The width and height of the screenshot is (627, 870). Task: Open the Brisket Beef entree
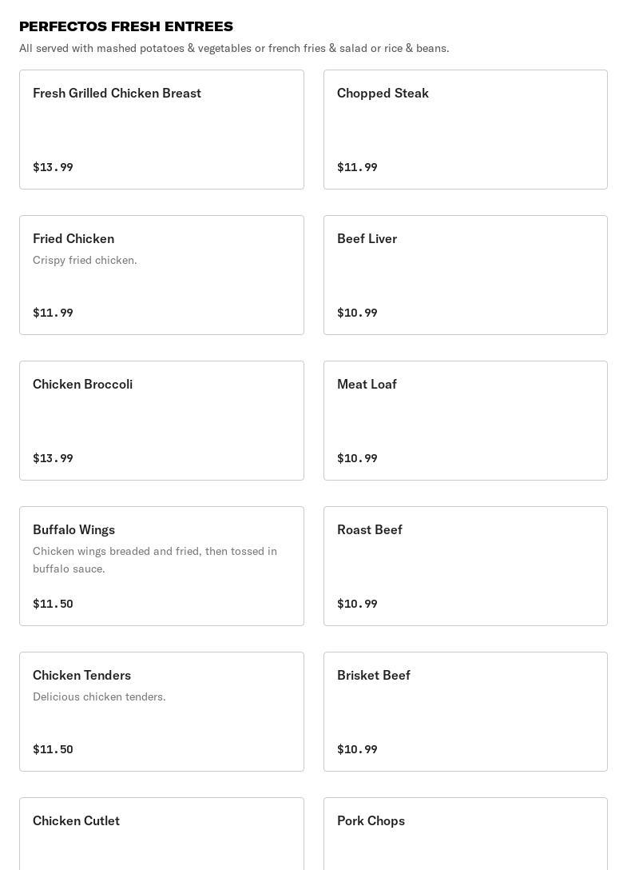coord(465,712)
